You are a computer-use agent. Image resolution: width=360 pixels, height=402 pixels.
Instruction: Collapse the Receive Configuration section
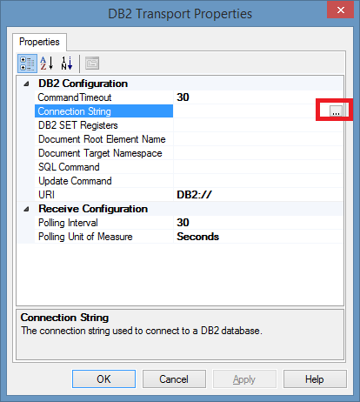[x=26, y=209]
